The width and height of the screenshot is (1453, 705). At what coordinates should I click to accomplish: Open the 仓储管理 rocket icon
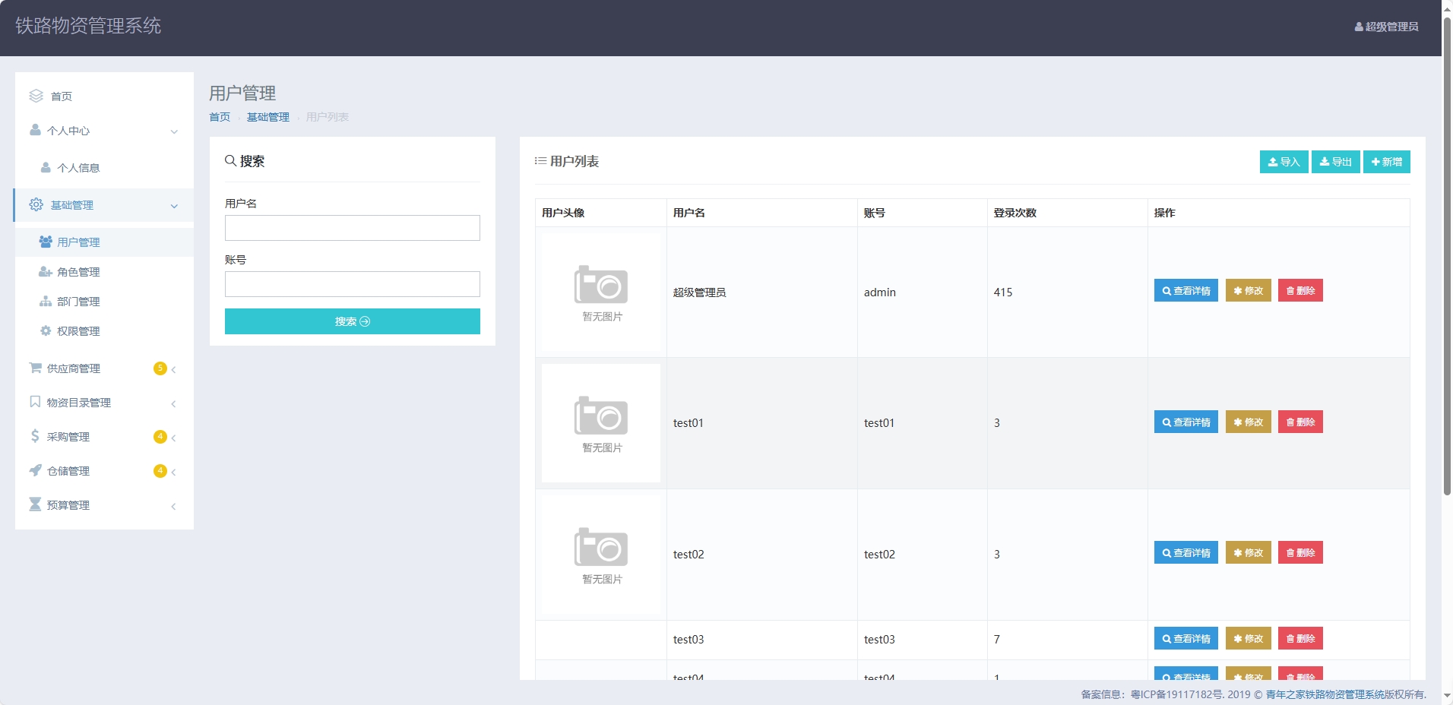pos(35,470)
